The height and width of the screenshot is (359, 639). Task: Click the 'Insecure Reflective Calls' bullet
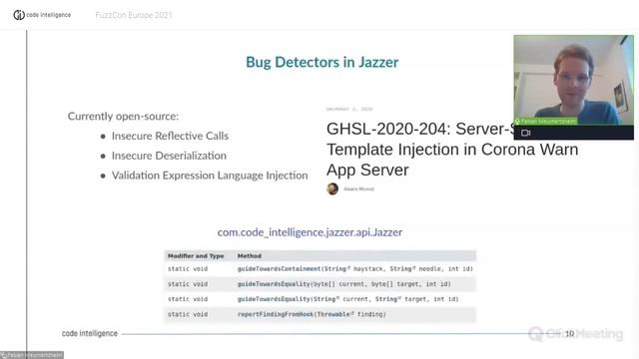170,136
